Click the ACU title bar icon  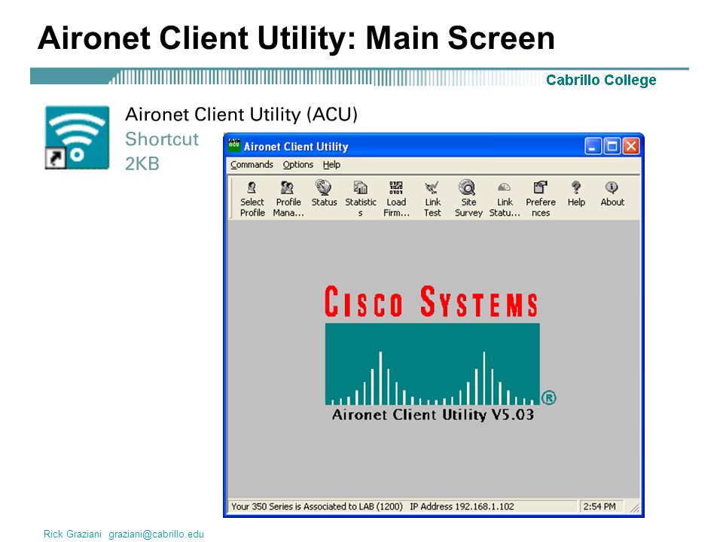click(234, 145)
